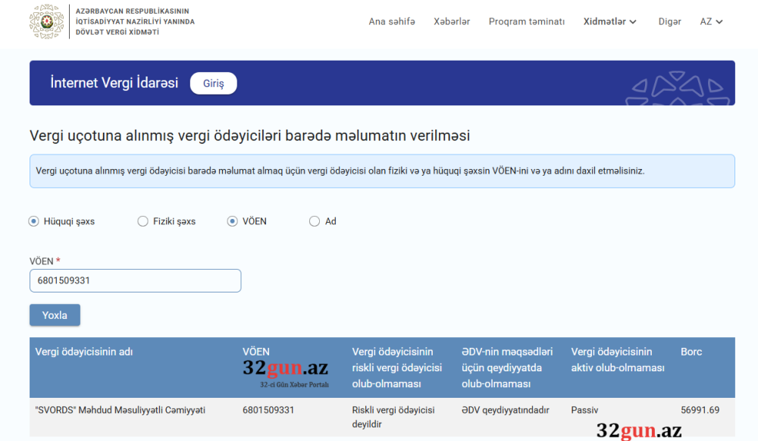Viewport: 758px width, 441px height.
Task: Click inside the VÖEN input field
Action: tap(135, 280)
